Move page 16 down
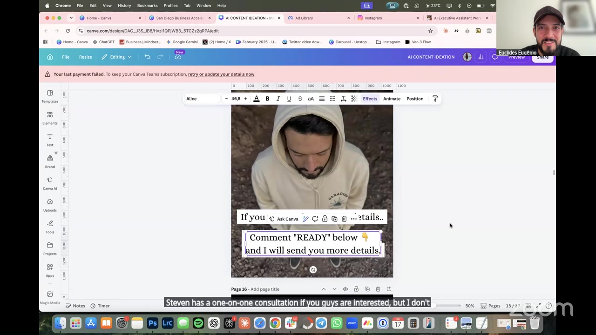This screenshot has height=335, width=596. coord(334,289)
